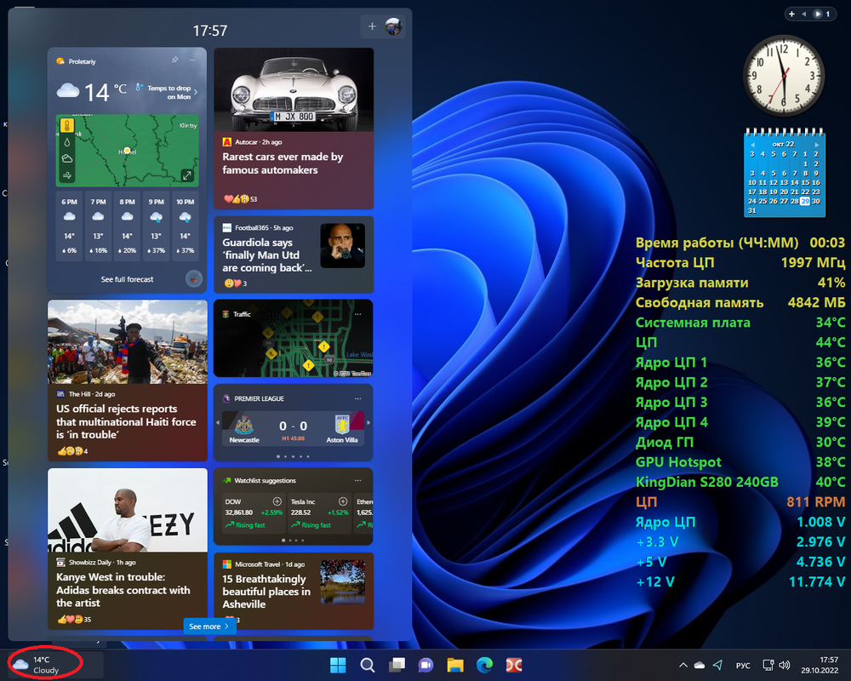
Task: Open weather widget more options menu
Action: click(x=192, y=60)
